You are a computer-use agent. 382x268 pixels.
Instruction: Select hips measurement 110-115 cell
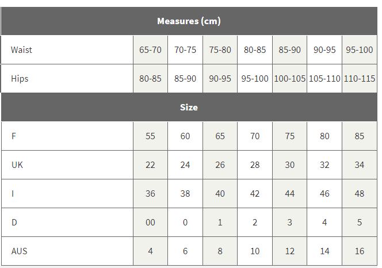(360, 79)
